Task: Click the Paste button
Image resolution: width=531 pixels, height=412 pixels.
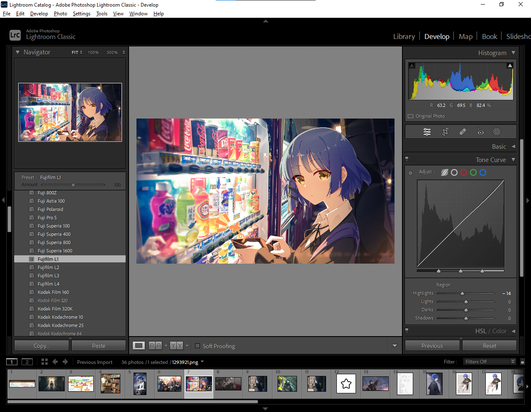Action: coord(99,346)
